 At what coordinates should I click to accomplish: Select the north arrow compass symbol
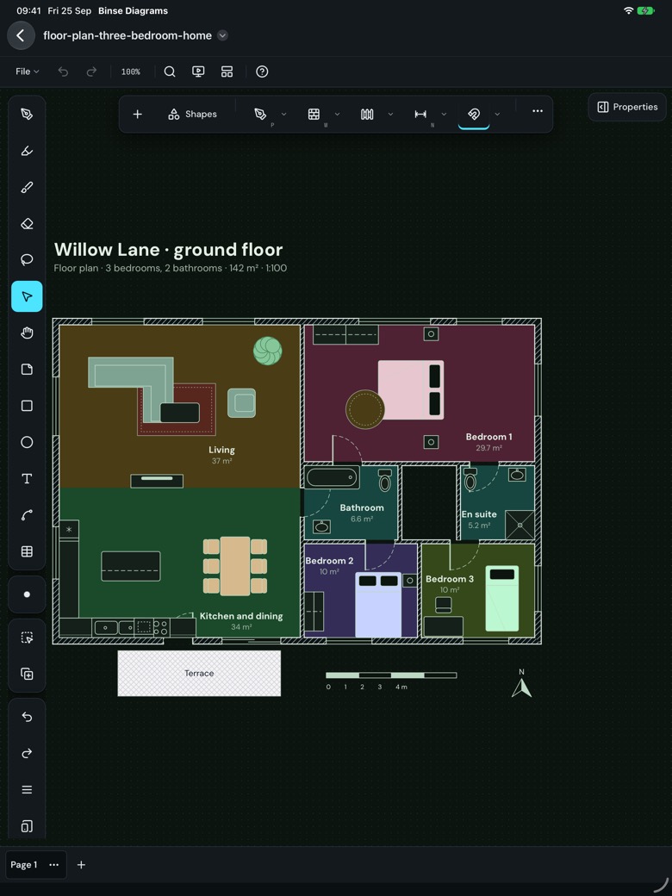point(521,683)
